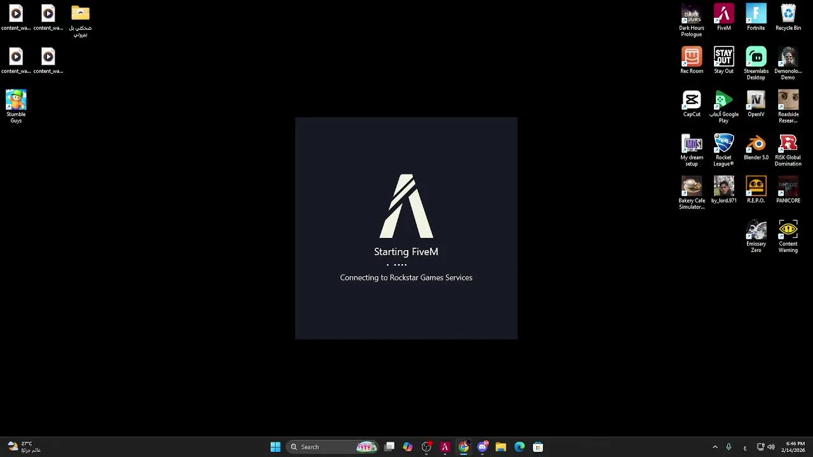Open the weather widget showing 27°C
This screenshot has height=457, width=813.
24,447
